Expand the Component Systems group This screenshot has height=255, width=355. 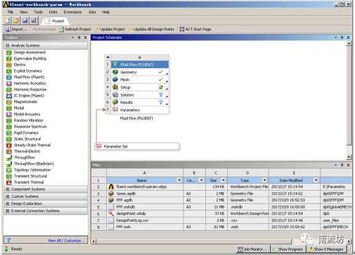(x=7, y=189)
